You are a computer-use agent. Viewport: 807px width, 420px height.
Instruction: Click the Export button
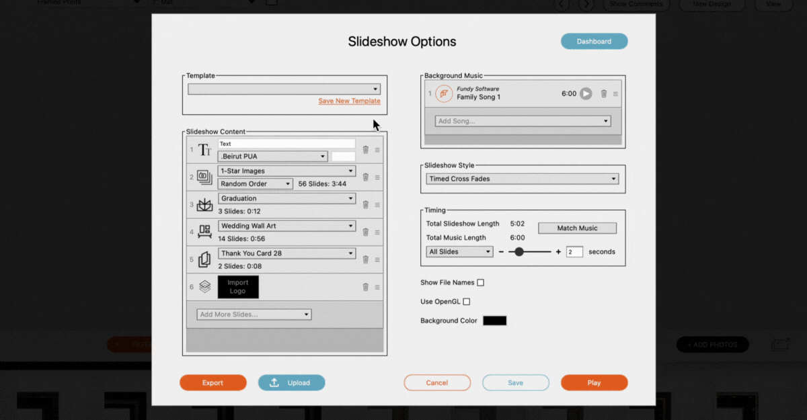click(x=213, y=382)
